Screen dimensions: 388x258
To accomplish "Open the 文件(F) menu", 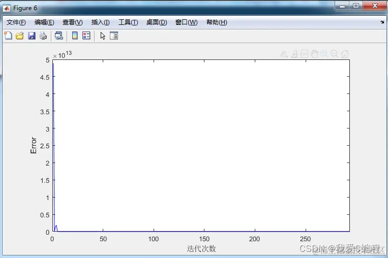I will coord(16,22).
